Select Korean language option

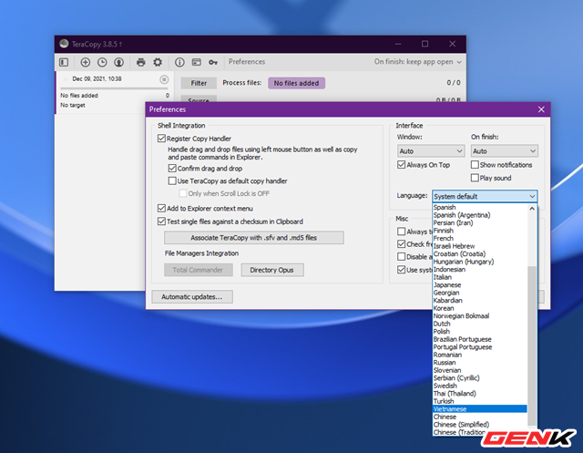pyautogui.click(x=480, y=308)
